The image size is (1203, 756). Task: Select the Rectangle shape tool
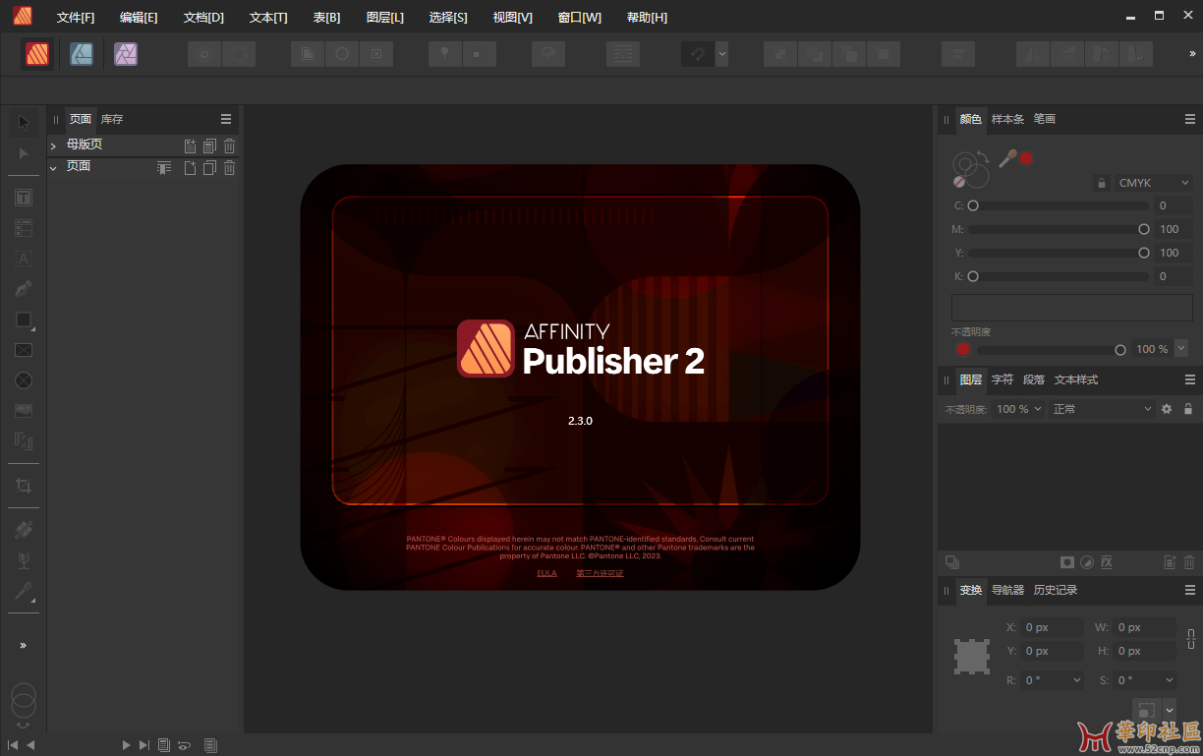(x=24, y=320)
